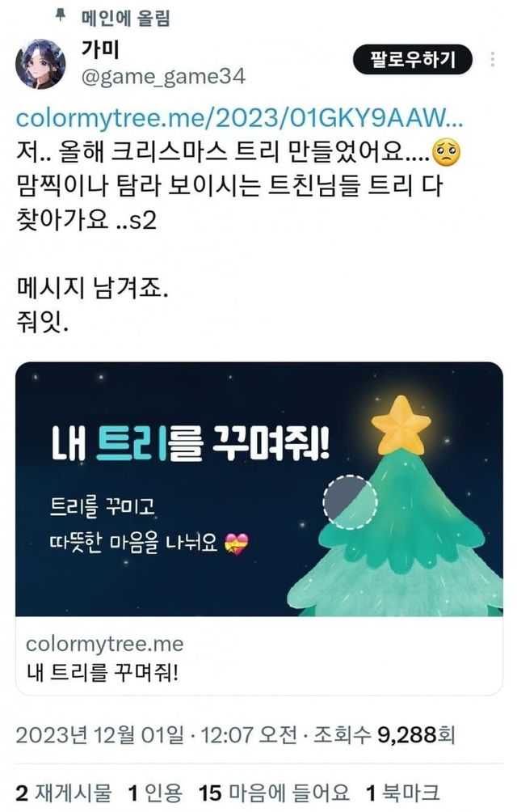Viewport: 517px width, 812px height.
Task: Click the 1 북마크 bookmark count
Action: click(403, 793)
